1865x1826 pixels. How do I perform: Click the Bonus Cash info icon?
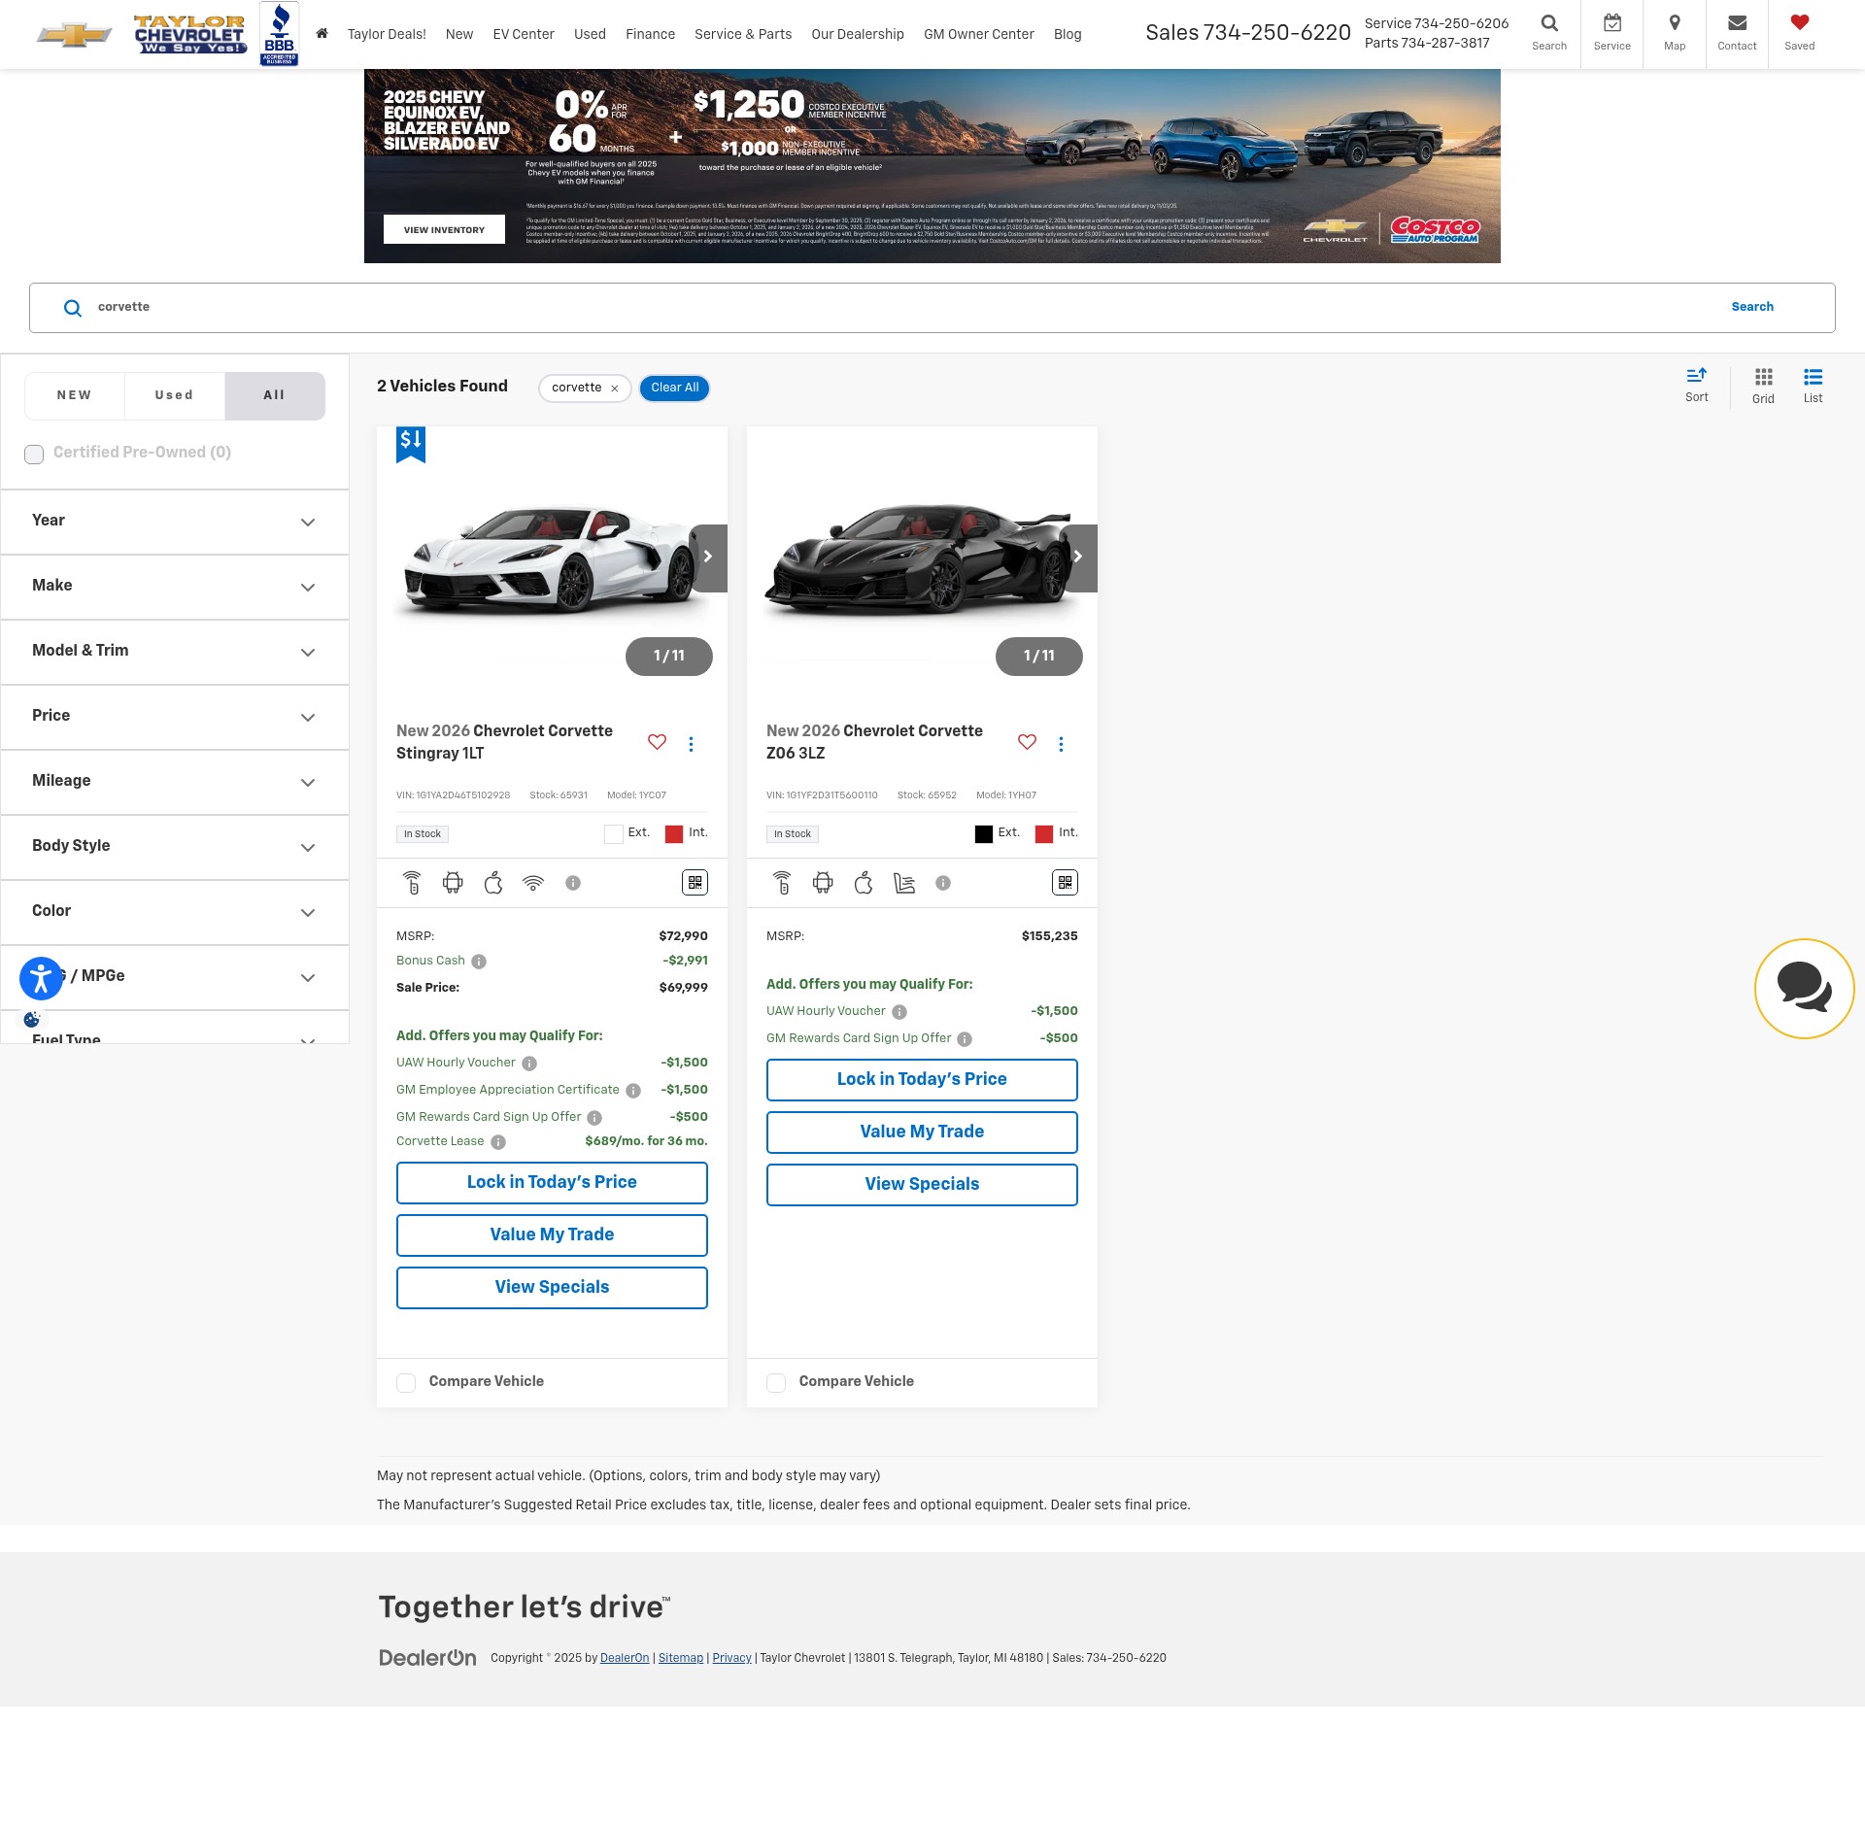pyautogui.click(x=479, y=962)
